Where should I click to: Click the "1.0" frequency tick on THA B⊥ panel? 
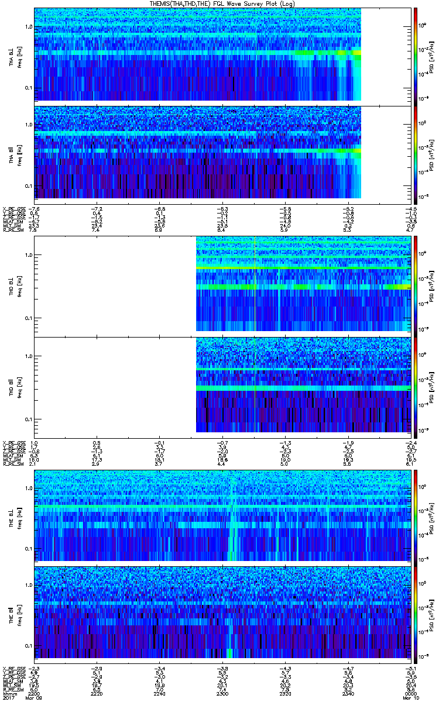point(28,27)
